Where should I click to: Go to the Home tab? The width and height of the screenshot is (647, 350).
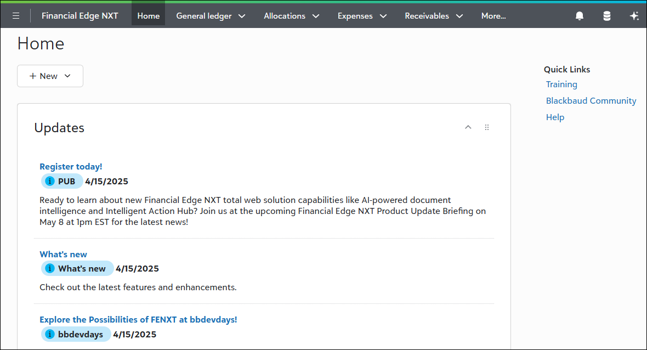tap(148, 16)
